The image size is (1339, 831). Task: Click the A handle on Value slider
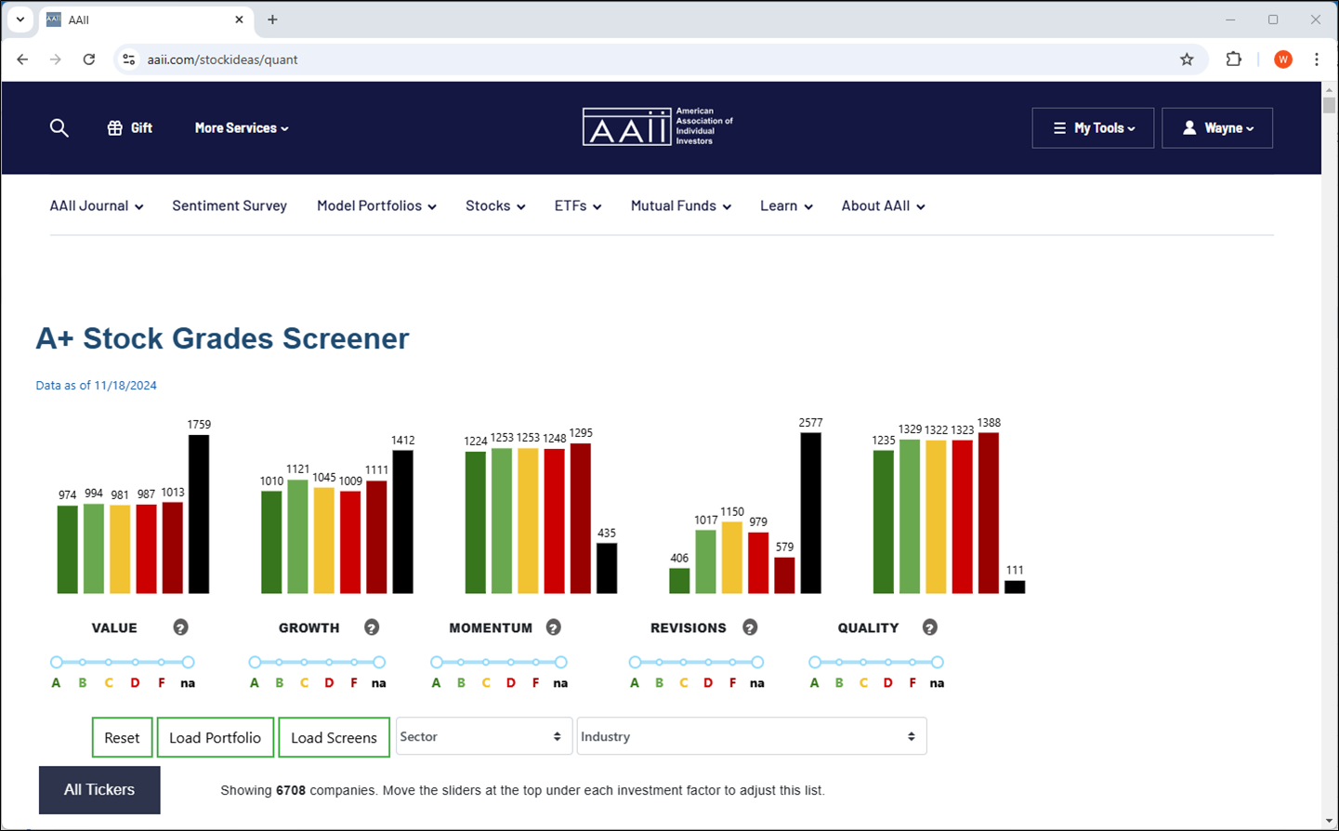[57, 663]
